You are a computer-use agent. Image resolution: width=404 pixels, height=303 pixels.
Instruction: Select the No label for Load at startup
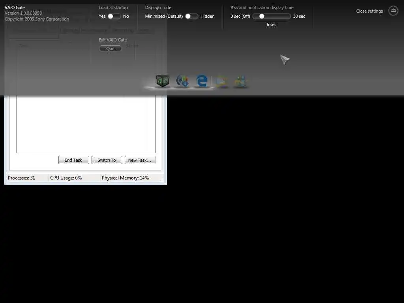point(126,16)
